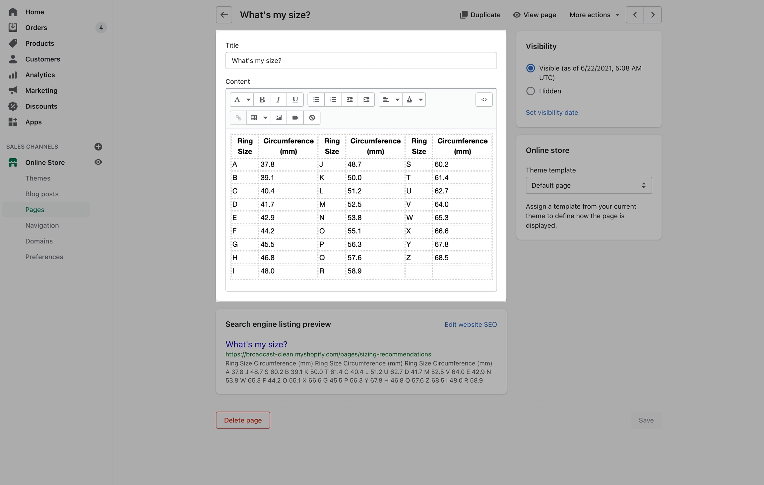This screenshot has width=764, height=485.
Task: Toggle bold formatting in the editor
Action: pyautogui.click(x=262, y=100)
